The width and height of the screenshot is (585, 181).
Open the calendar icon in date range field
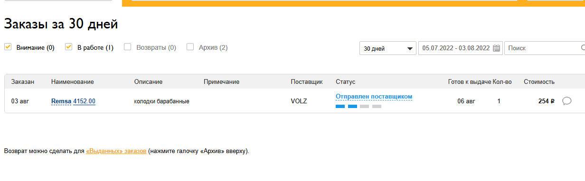(x=497, y=48)
